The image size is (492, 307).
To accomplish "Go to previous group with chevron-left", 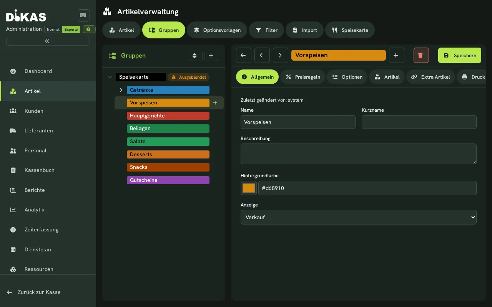I will [x=262, y=55].
